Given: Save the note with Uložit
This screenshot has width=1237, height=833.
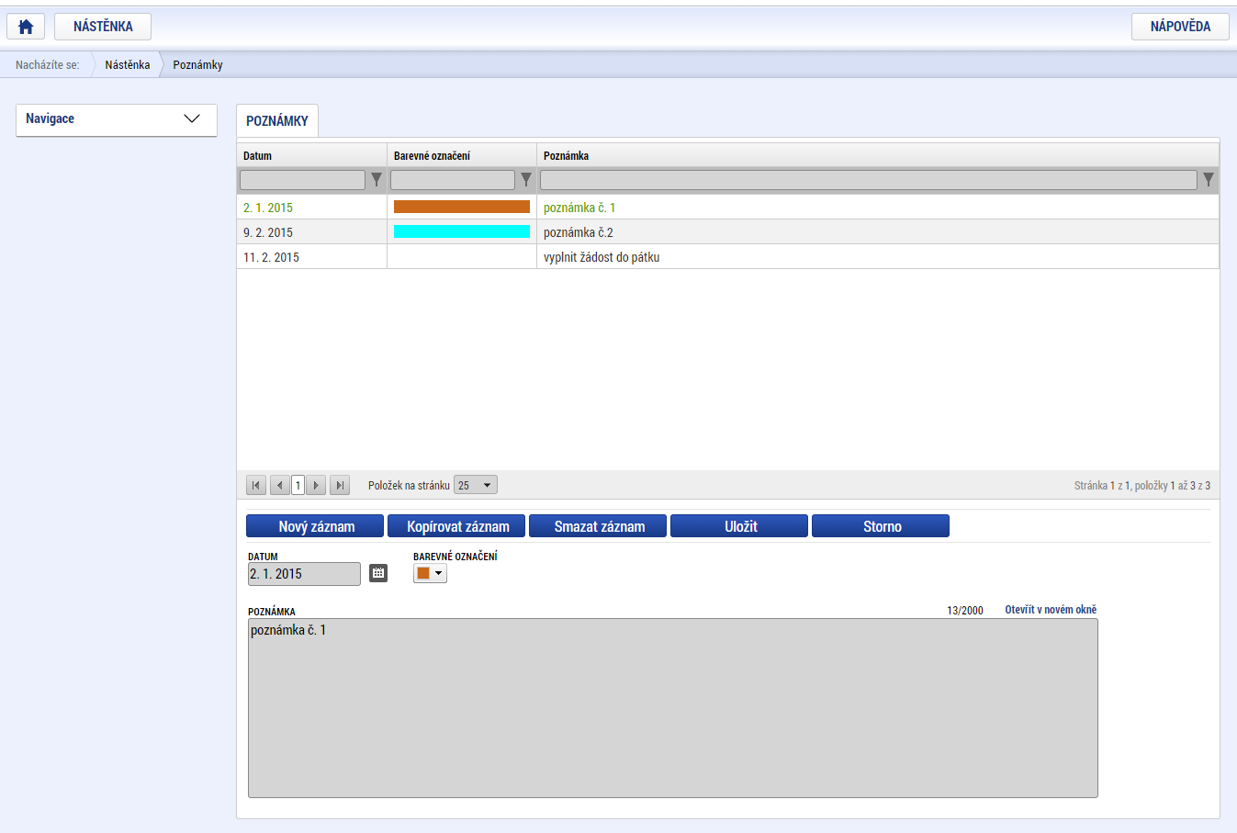Looking at the screenshot, I should (739, 526).
